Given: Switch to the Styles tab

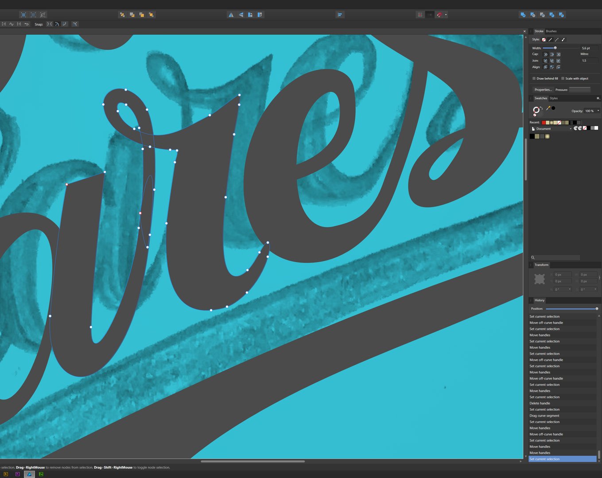Looking at the screenshot, I should click(554, 98).
